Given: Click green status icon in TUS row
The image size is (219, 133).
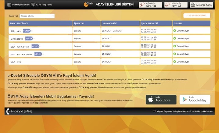Looking at the screenshot, I should click(x=174, y=46).
